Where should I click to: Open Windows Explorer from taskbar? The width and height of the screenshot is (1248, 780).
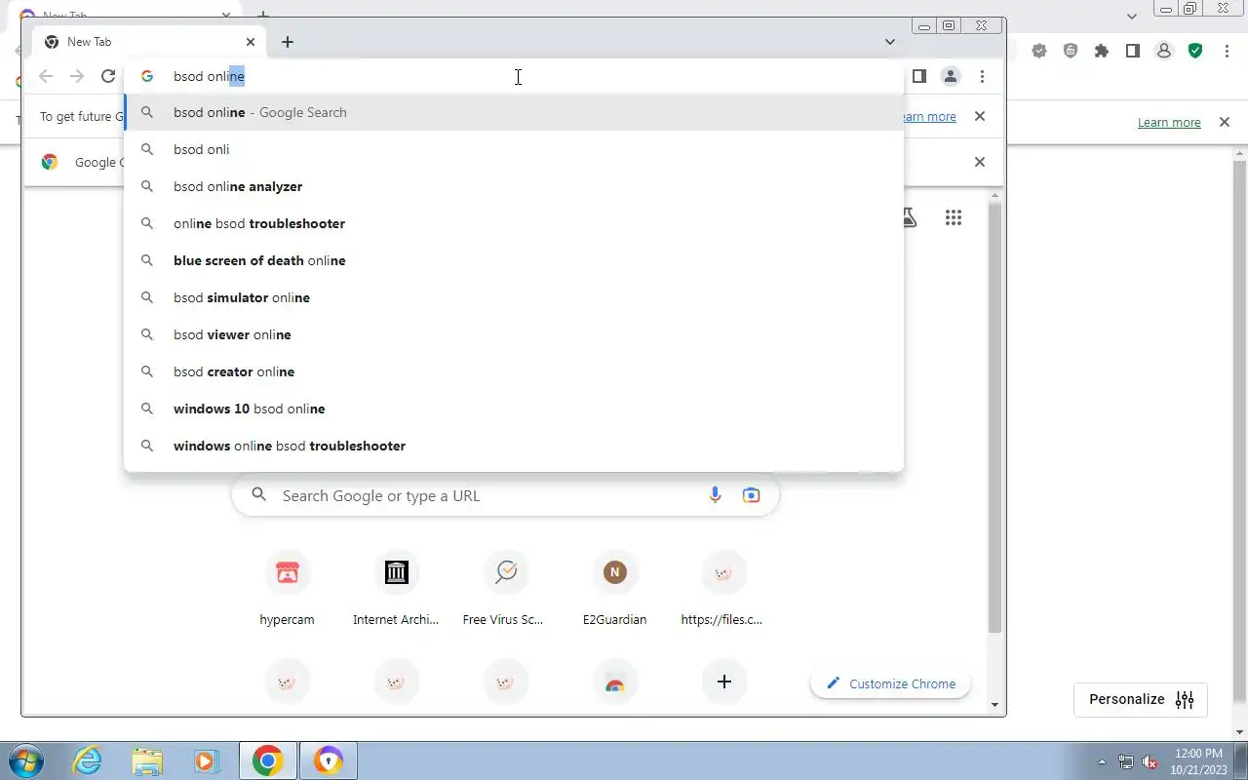coord(147,760)
